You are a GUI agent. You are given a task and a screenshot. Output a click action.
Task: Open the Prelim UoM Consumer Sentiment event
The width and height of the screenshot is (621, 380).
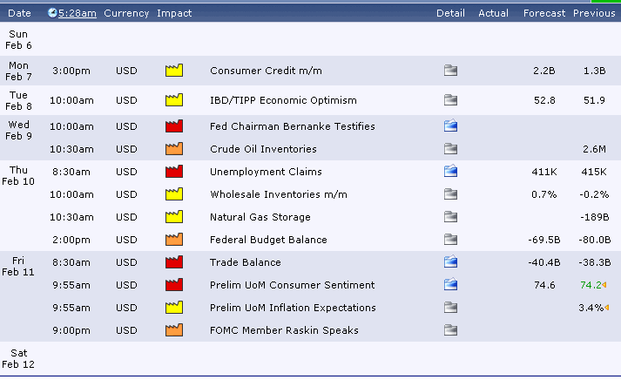pos(292,285)
